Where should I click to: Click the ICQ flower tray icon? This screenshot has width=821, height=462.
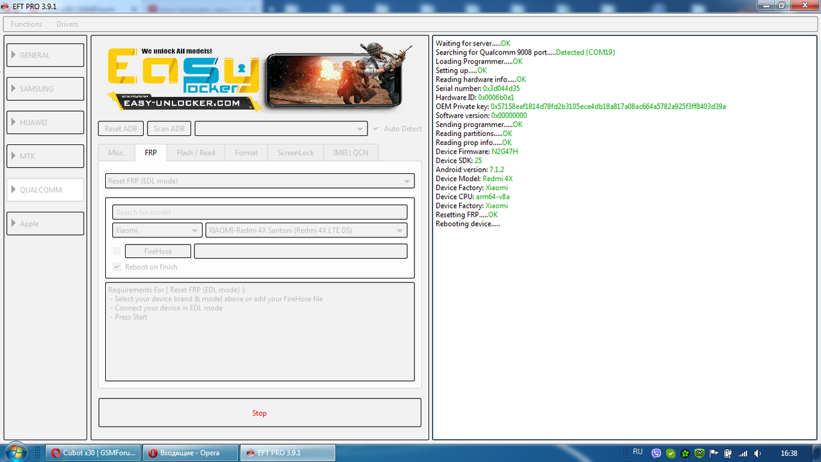685,453
